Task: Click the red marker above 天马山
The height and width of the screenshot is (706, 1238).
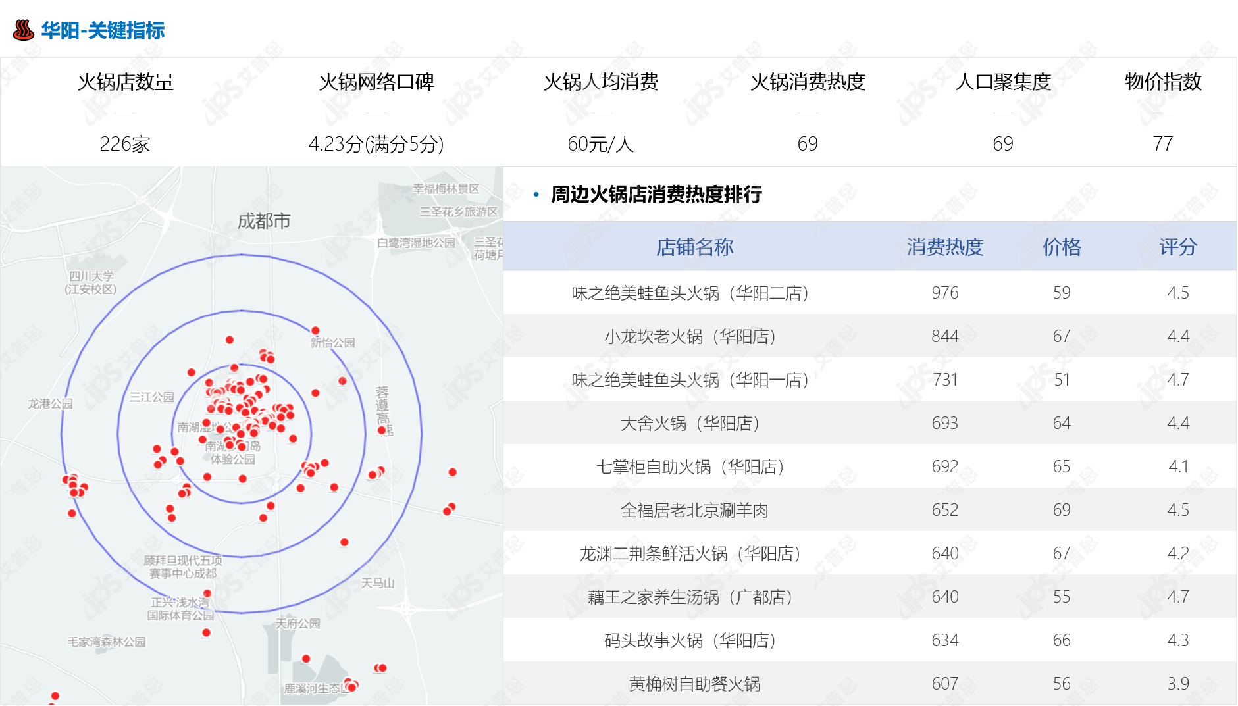Action: pyautogui.click(x=344, y=542)
